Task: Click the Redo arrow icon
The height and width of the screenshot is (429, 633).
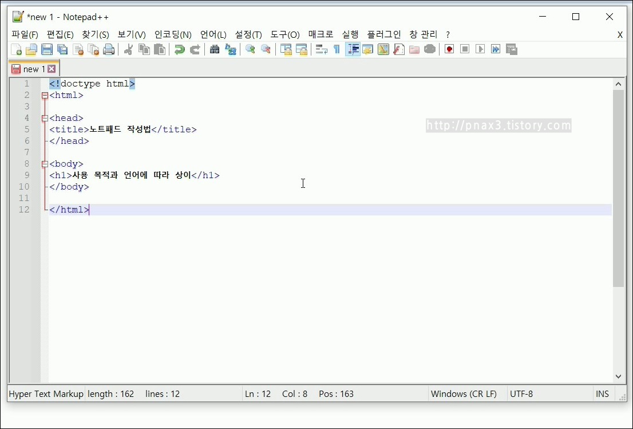Action: tap(195, 49)
